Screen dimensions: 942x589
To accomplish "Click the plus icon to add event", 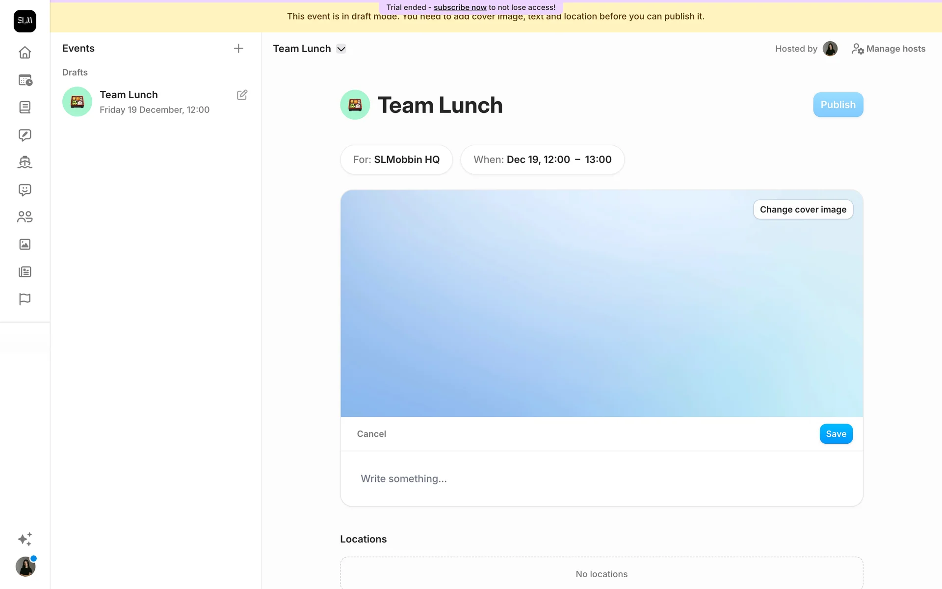I will click(238, 48).
